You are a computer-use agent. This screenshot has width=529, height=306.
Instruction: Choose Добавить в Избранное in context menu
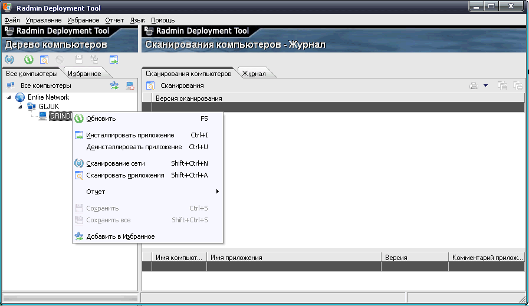tap(148, 236)
